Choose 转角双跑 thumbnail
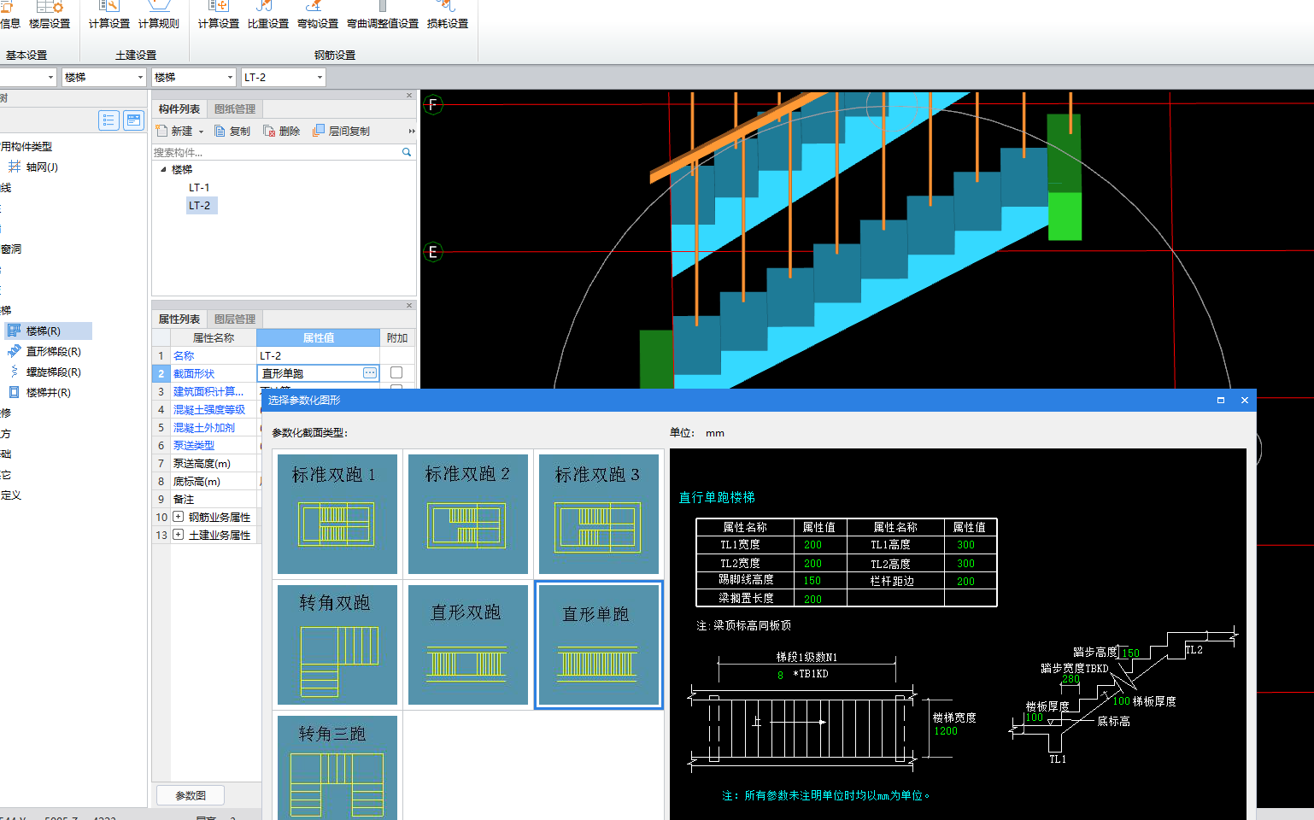This screenshot has height=820, width=1314. click(337, 645)
